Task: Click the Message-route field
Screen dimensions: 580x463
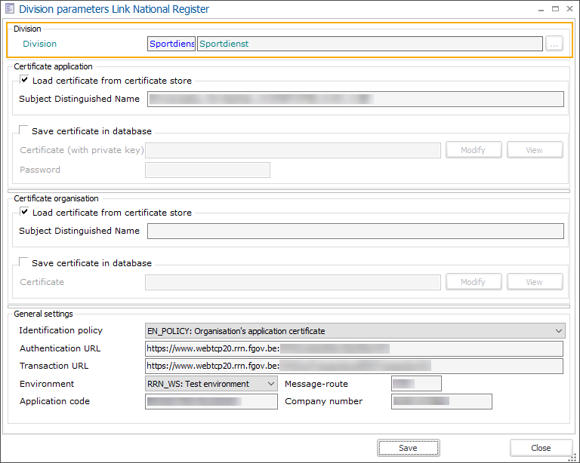Action: (416, 384)
